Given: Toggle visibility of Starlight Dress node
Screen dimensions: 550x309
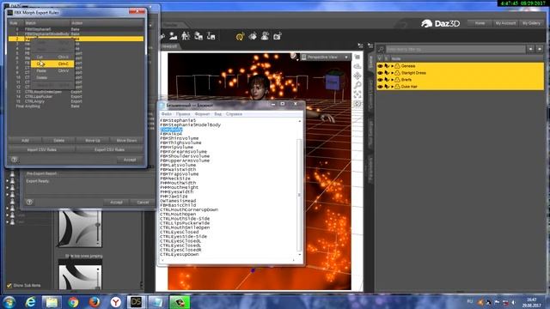Looking at the screenshot, I should [380, 73].
